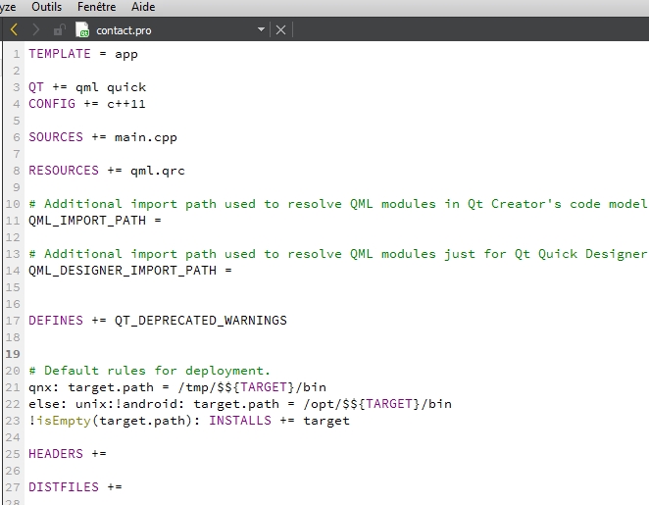The width and height of the screenshot is (649, 505).
Task: Click the HEADERS variable
Action: (56, 454)
